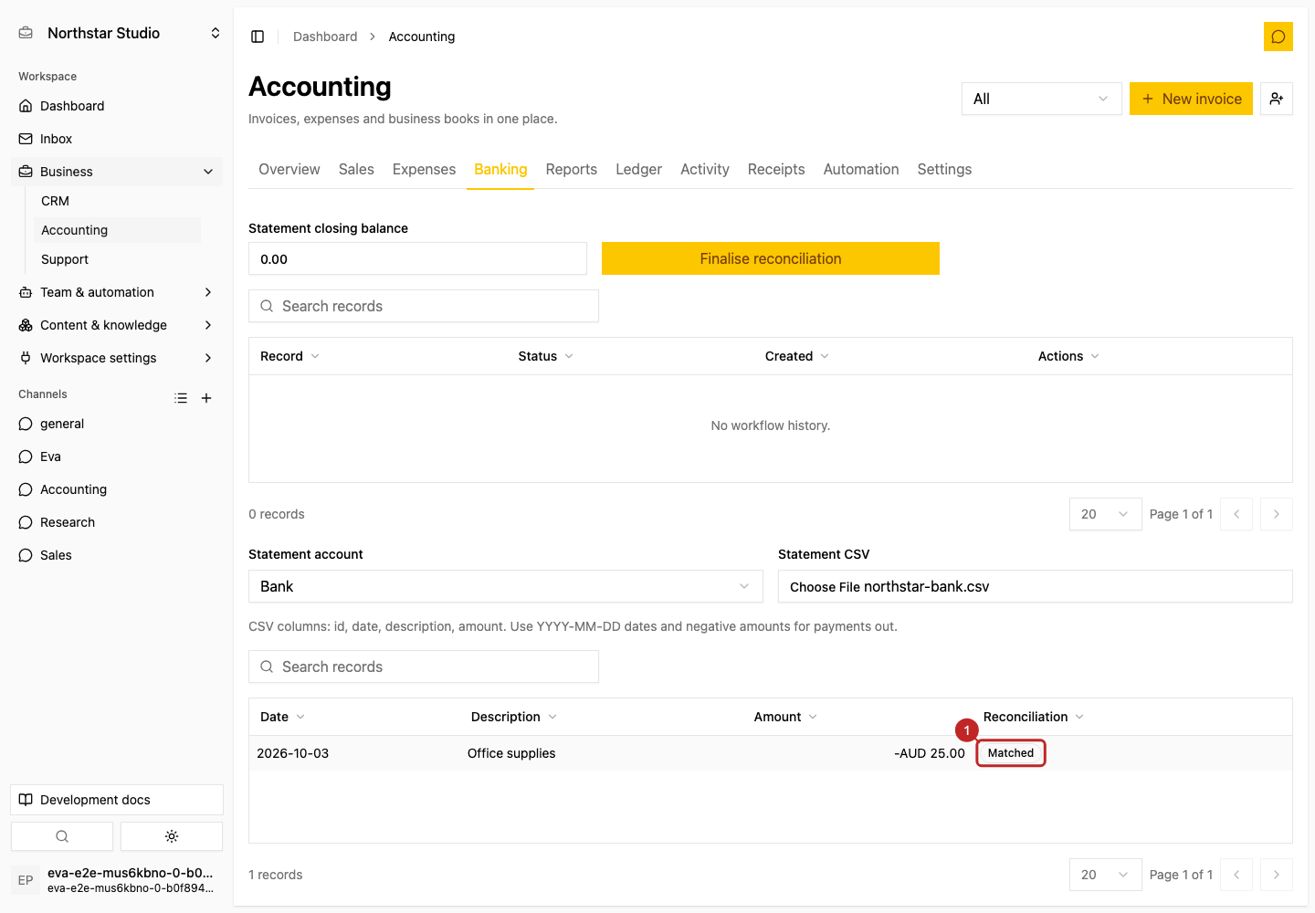This screenshot has height=913, width=1315.
Task: Open the Sales channel
Action: tap(117, 555)
